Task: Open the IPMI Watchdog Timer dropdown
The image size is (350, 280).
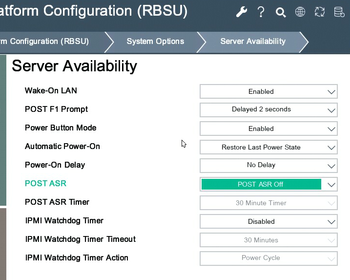Action: [x=268, y=221]
